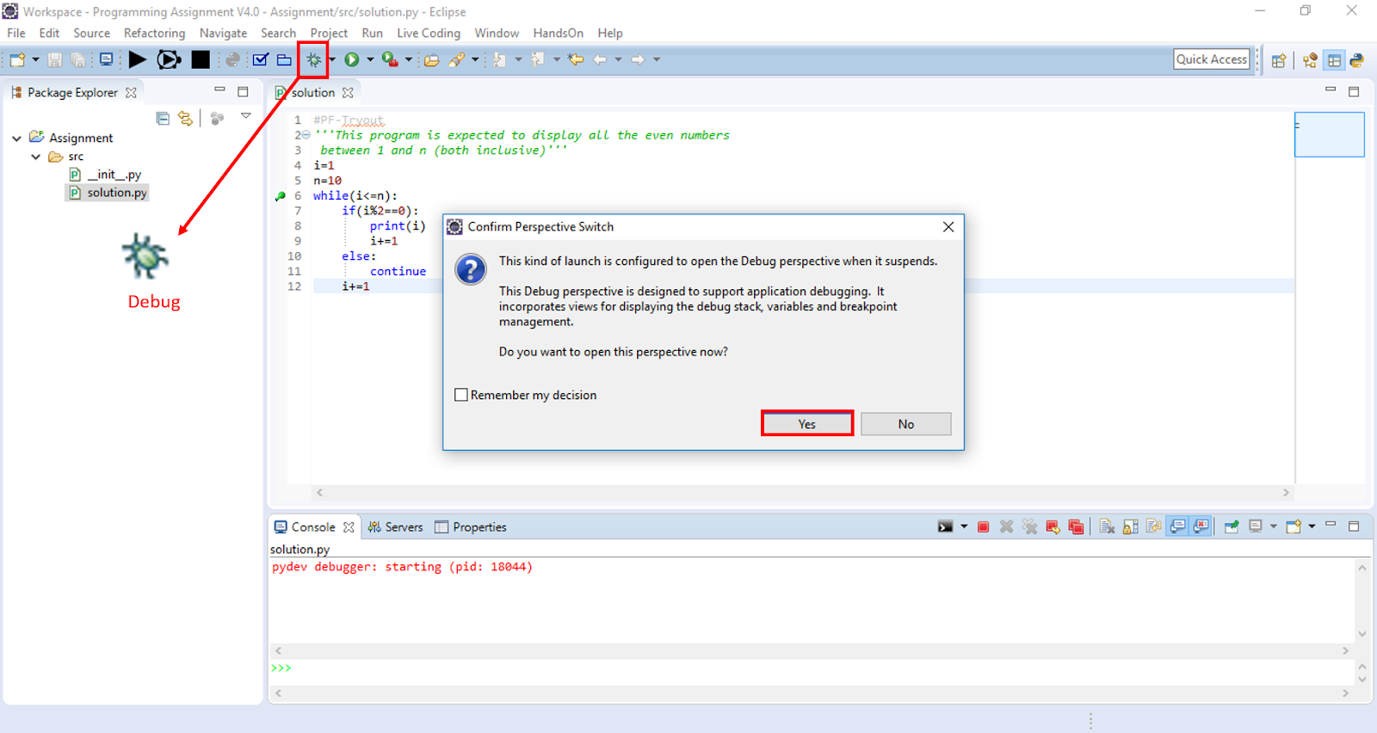Toggle Show Console on Standard Error
The height and width of the screenshot is (733, 1377).
coord(1201,527)
